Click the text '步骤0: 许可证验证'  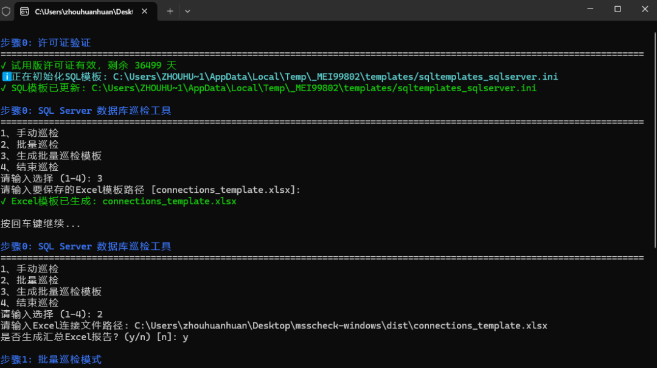point(46,43)
